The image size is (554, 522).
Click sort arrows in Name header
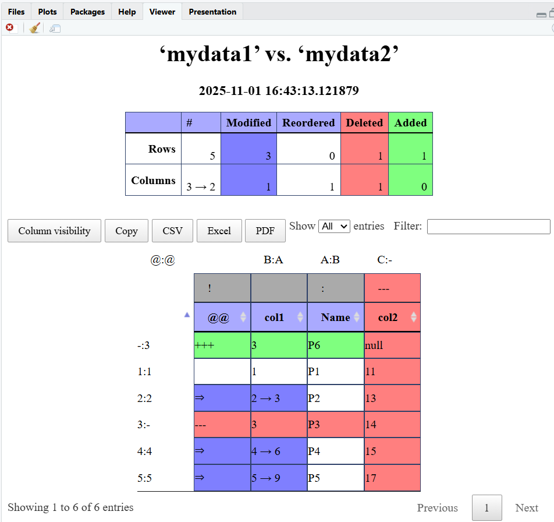click(357, 317)
